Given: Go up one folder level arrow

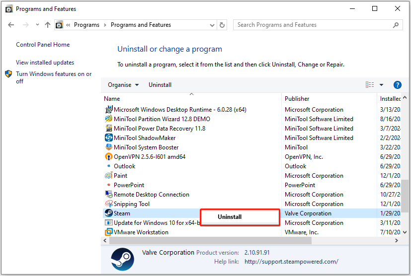Looking at the screenshot, I should pyautogui.click(x=48, y=25).
